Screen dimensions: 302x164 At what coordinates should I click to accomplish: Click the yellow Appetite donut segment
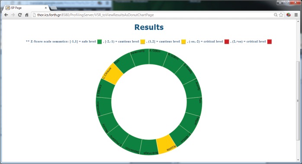pos(166,144)
